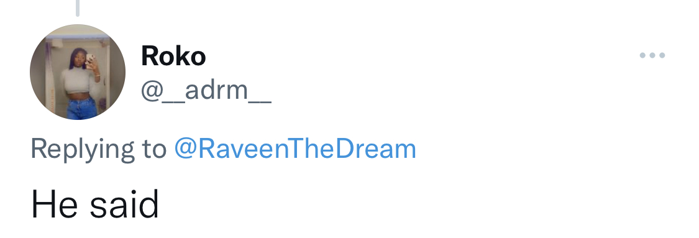Go to Roko's profile via the bold name
Screen dimensions: 699x238
click(x=173, y=56)
